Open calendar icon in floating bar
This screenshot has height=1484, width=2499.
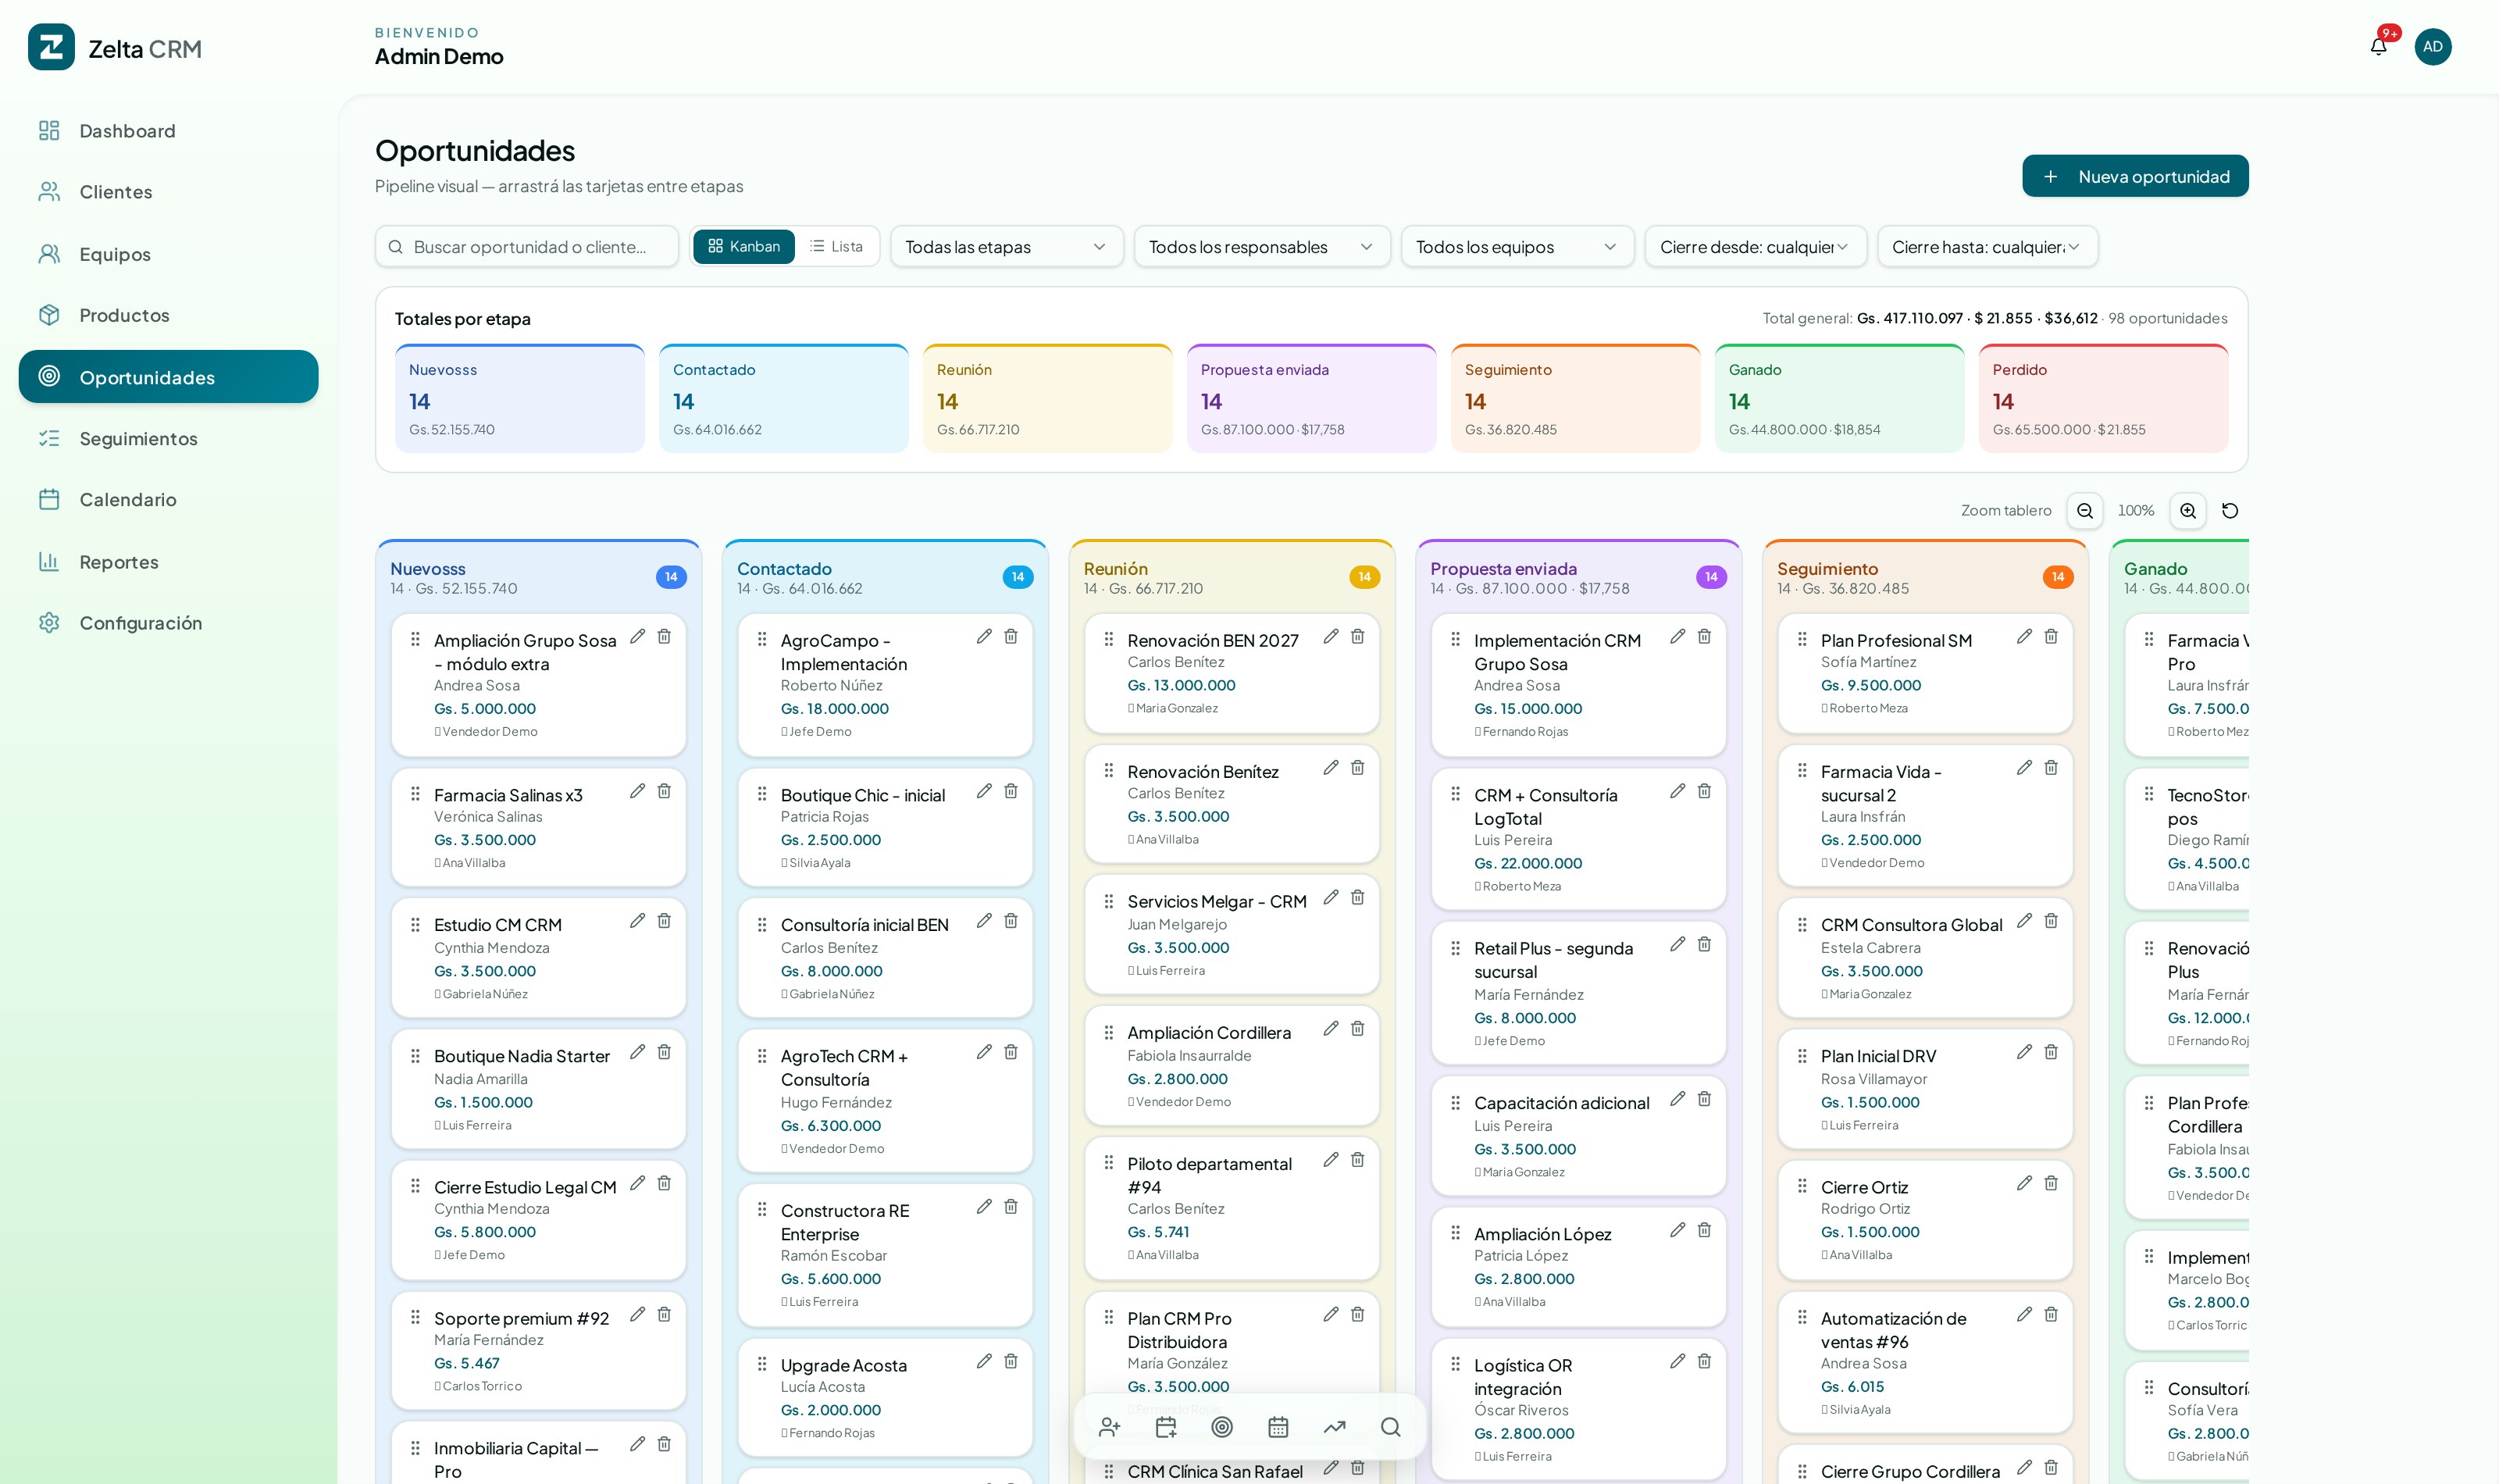click(x=1278, y=1427)
